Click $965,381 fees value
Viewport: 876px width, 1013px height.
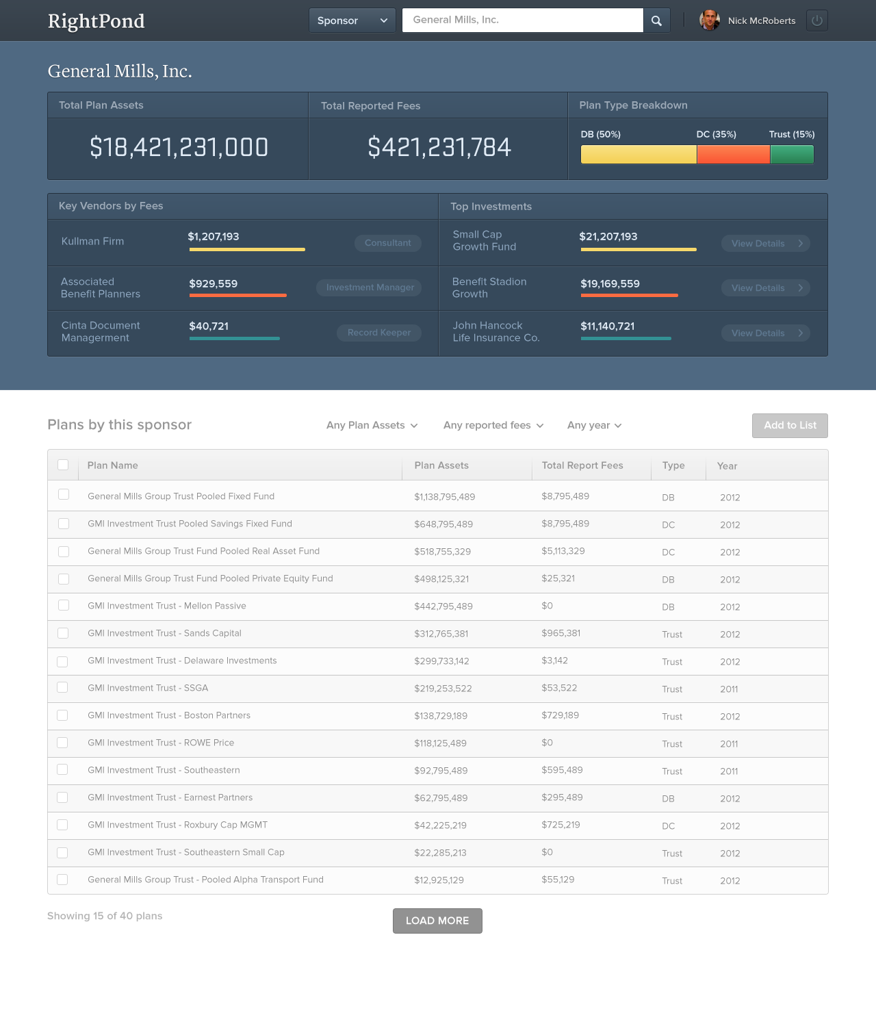point(561,633)
